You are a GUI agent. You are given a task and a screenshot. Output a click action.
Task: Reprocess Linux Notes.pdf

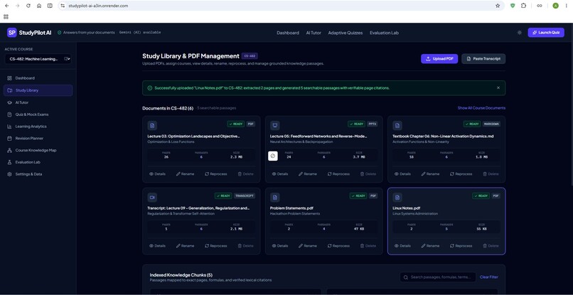(461, 246)
